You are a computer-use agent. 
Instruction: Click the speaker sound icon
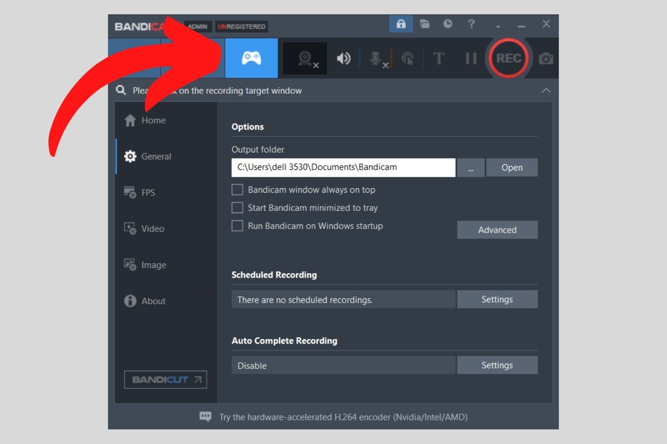point(344,59)
